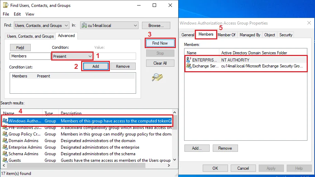Image resolution: width=315 pixels, height=177 pixels.
Task: Click the Pre-Windows 20... group icon
Action: pos(5,128)
